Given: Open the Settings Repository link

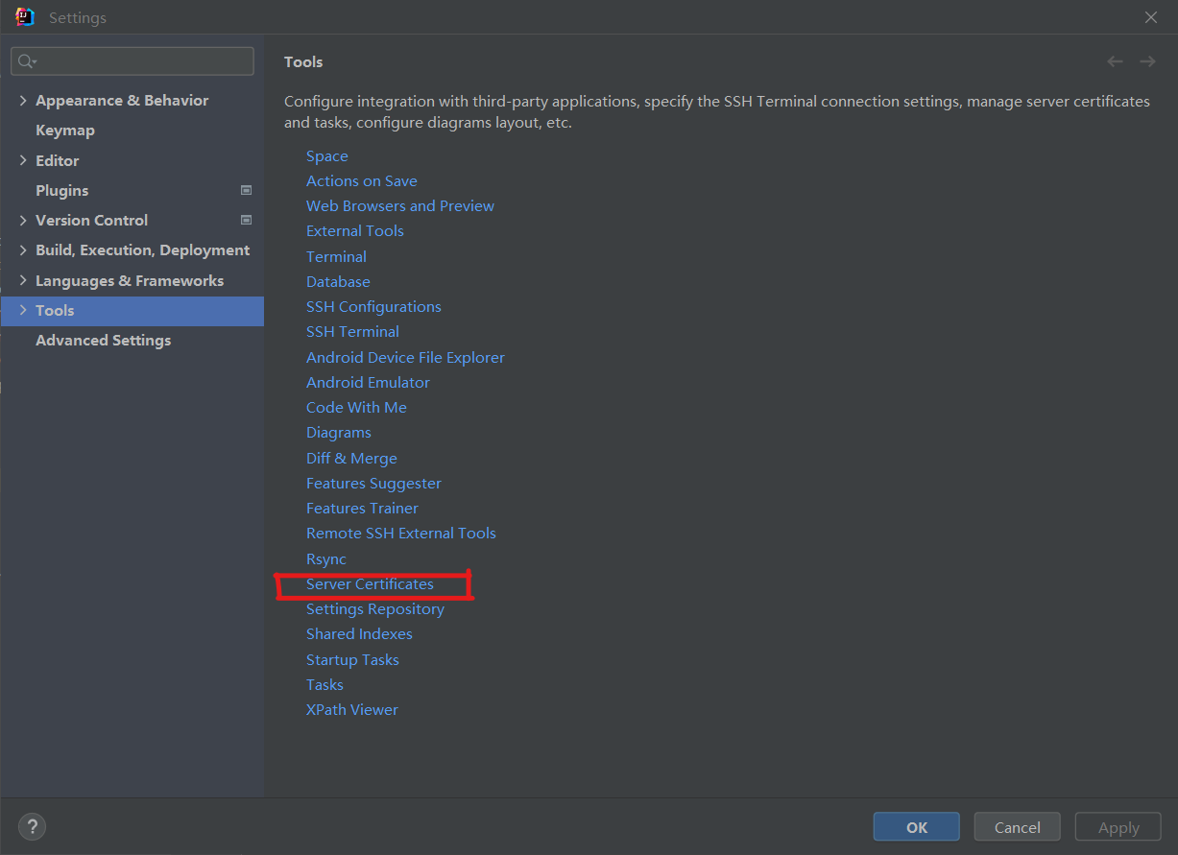Looking at the screenshot, I should click(x=375, y=609).
